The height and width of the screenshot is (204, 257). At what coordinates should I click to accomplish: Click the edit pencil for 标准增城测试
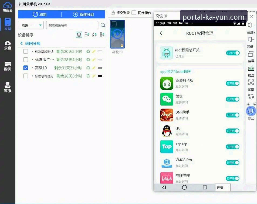pos(94,51)
